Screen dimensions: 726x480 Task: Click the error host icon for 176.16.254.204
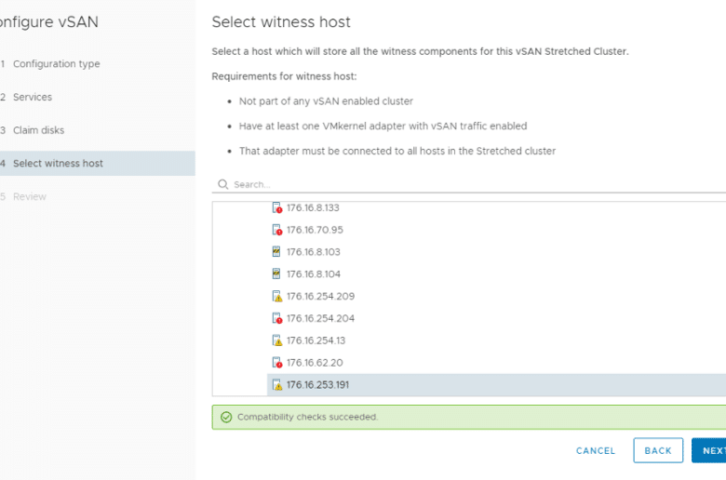click(x=276, y=318)
